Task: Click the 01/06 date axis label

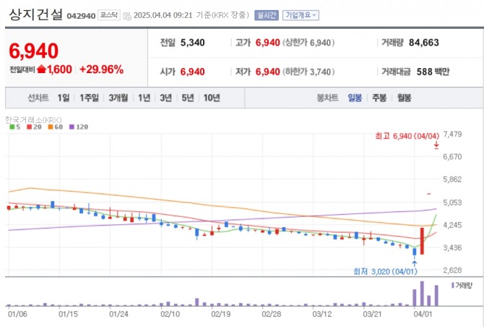Action: point(17,314)
